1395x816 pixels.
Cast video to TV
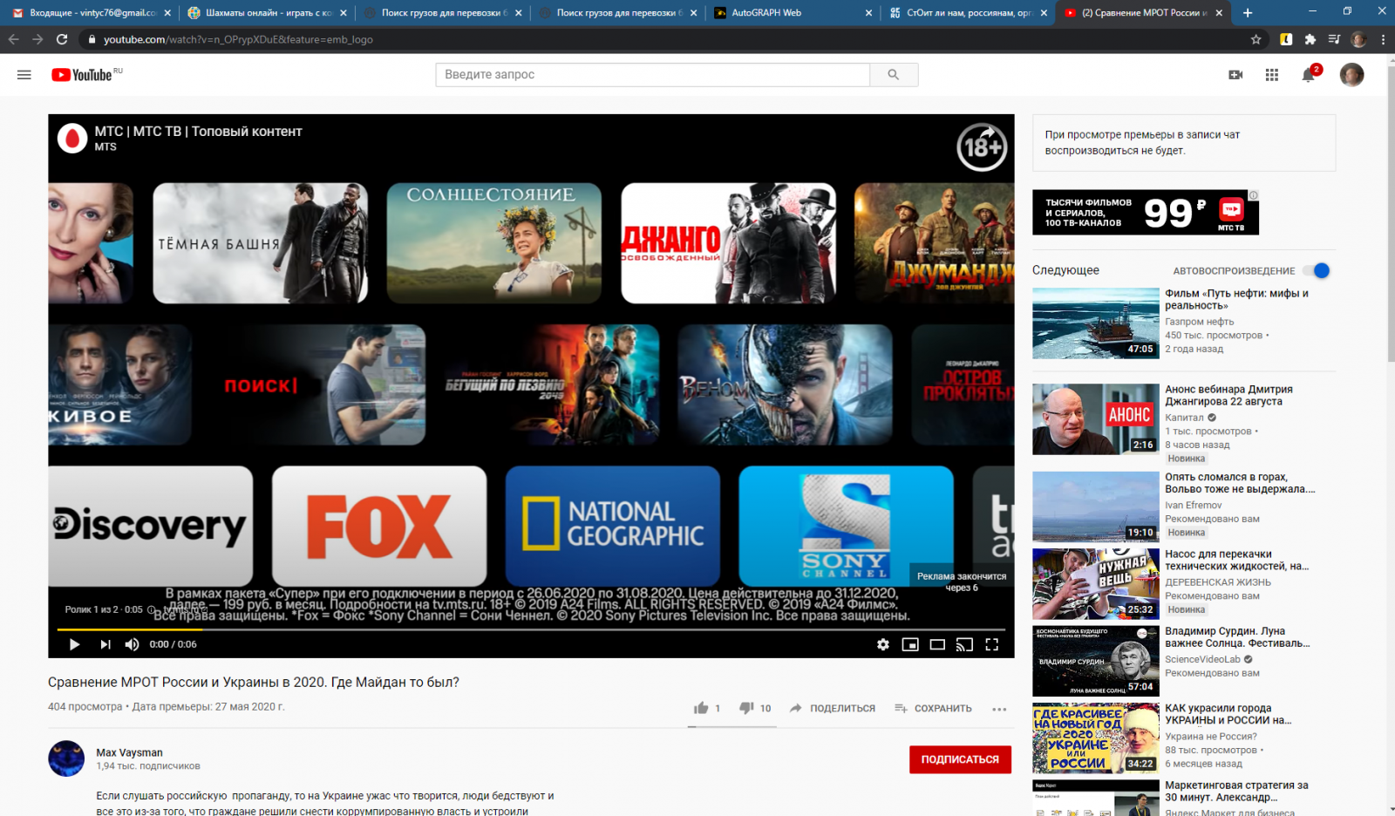(x=964, y=644)
